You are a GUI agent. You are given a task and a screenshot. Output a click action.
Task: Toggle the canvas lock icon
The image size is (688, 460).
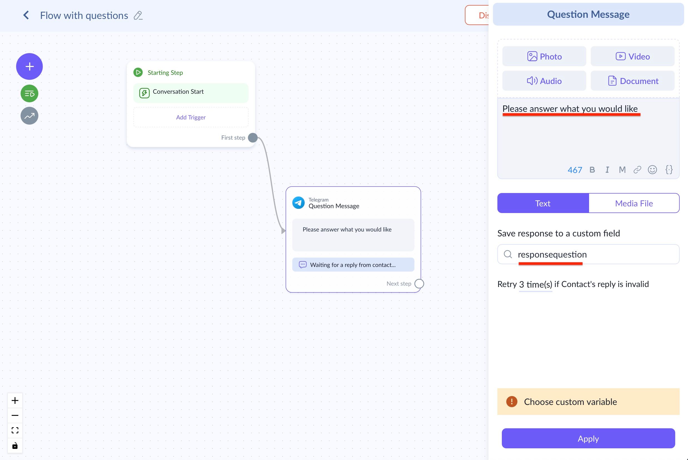tap(15, 446)
